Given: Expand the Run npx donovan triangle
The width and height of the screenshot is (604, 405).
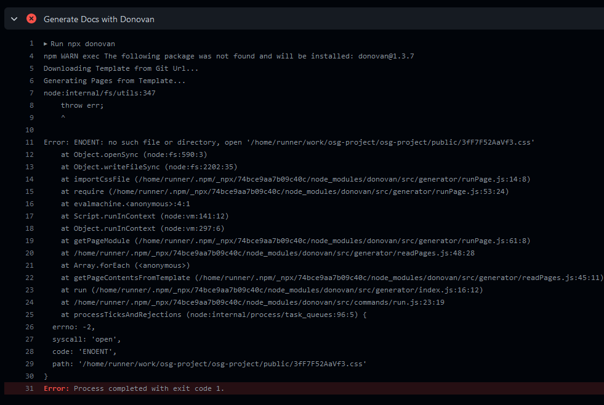Looking at the screenshot, I should [x=46, y=44].
